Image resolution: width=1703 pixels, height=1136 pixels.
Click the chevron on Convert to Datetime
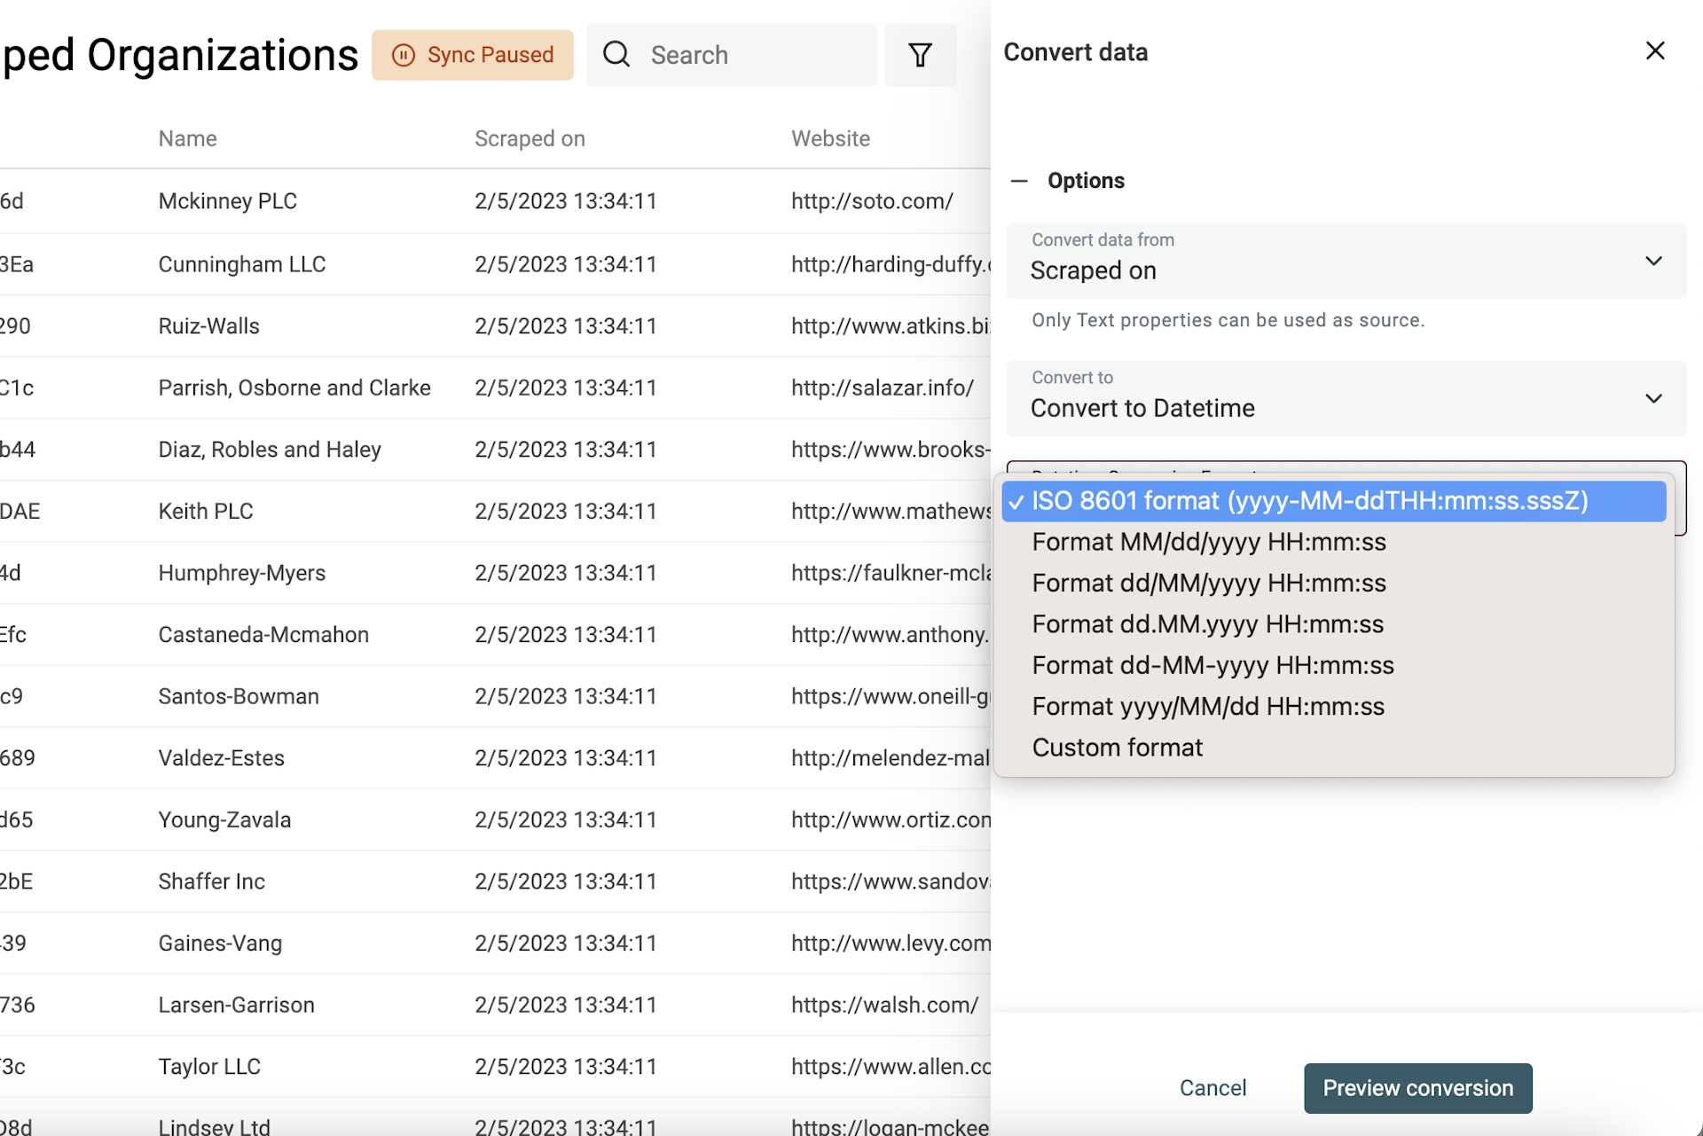pyautogui.click(x=1652, y=398)
